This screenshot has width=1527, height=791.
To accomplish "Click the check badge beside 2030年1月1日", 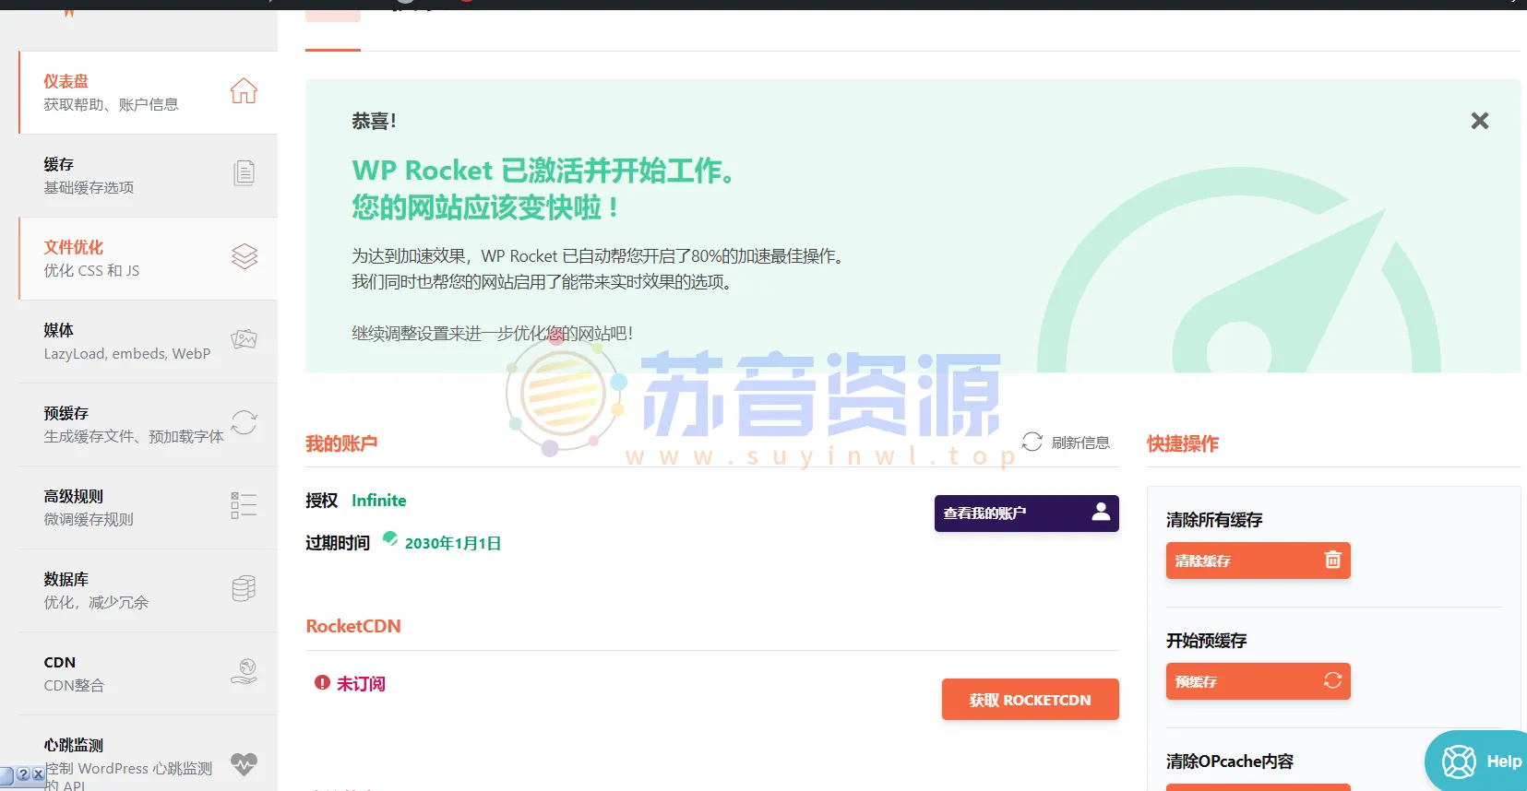I will click(390, 539).
